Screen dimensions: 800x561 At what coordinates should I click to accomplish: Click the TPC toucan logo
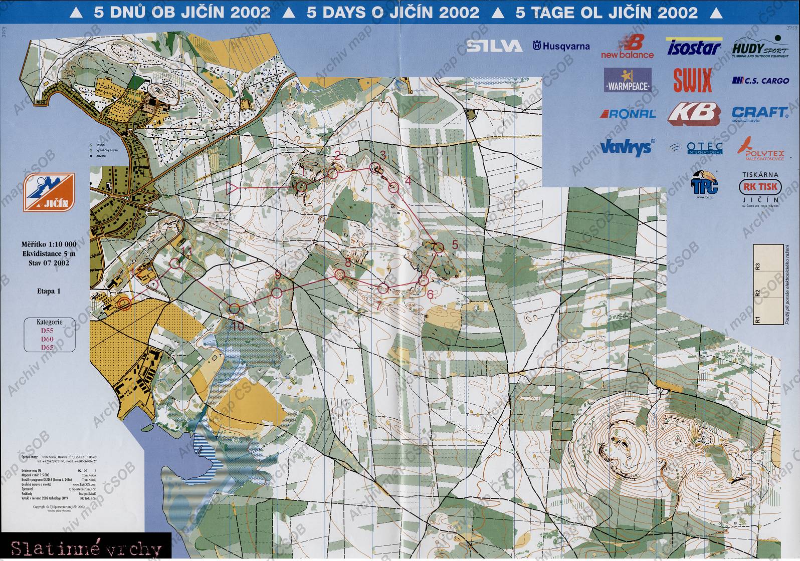[704, 184]
